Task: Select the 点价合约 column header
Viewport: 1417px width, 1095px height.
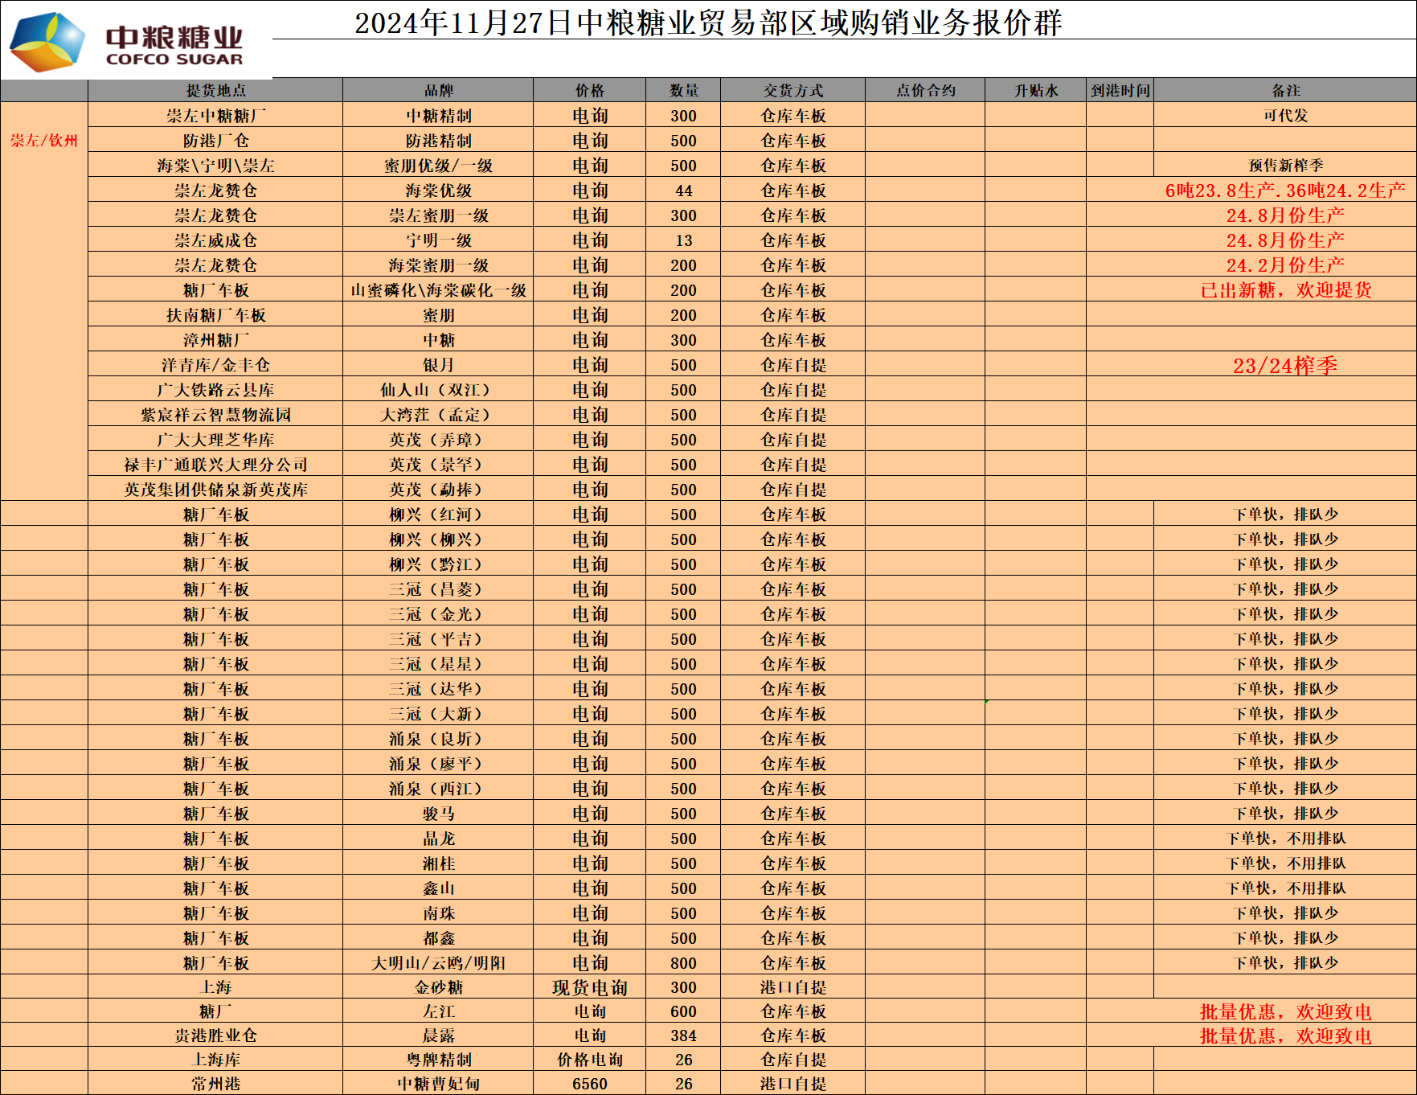Action: point(925,91)
